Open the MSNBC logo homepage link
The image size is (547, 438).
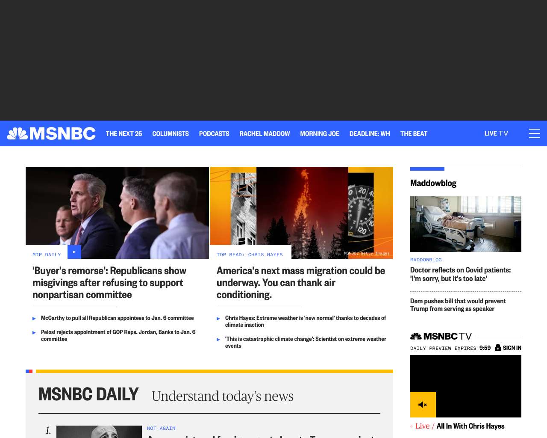click(51, 133)
